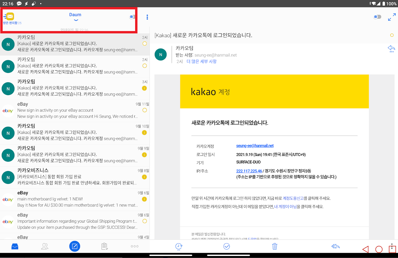The width and height of the screenshot is (398, 258).
Task: Open the 카카오팀 email from 9월 9일
Action: (75, 155)
